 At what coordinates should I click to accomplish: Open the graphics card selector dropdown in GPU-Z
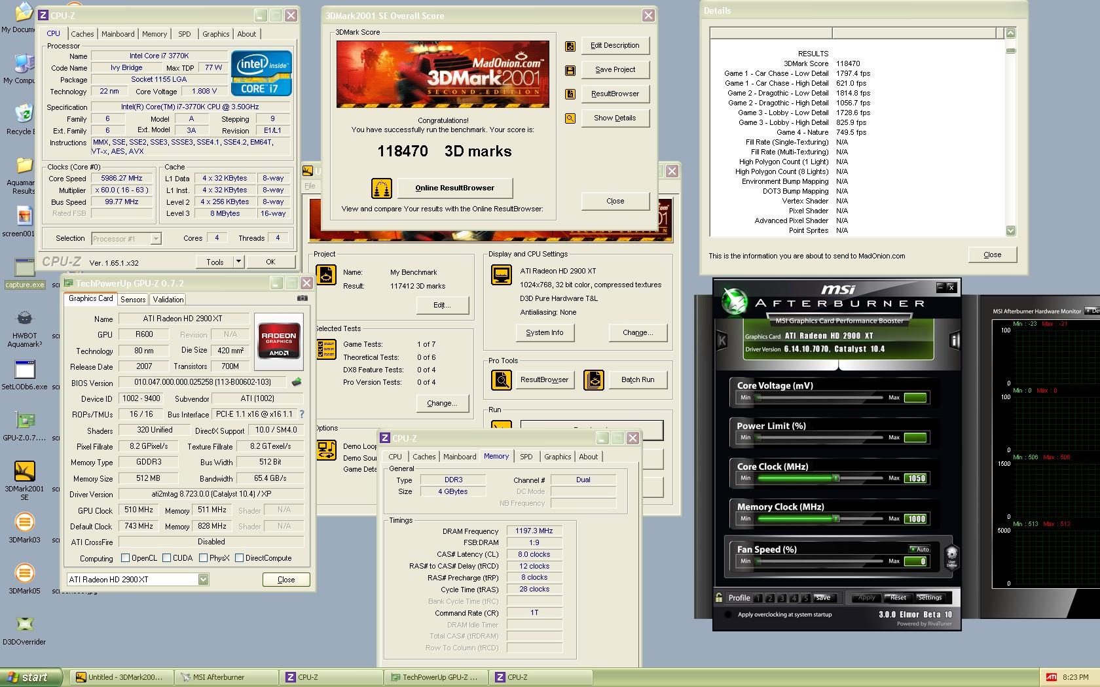tap(203, 580)
